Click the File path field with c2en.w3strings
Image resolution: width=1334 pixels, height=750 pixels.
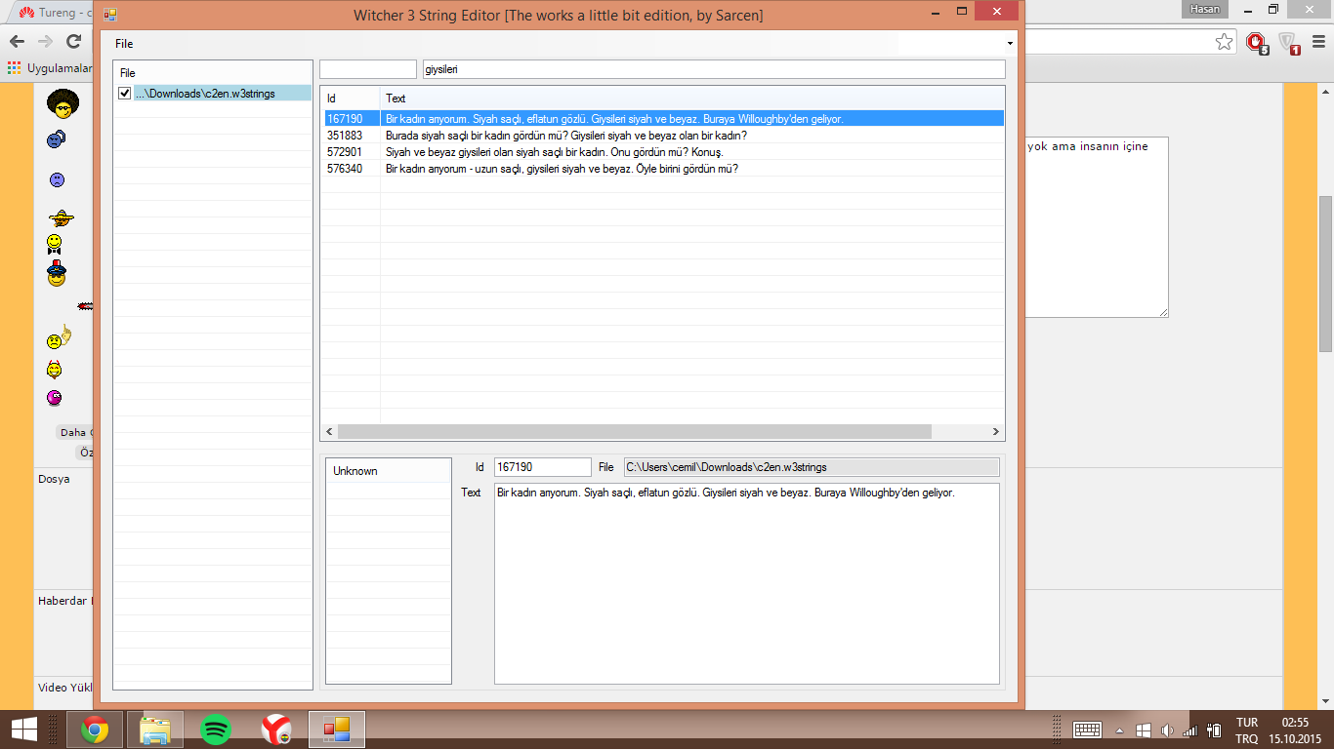point(812,467)
